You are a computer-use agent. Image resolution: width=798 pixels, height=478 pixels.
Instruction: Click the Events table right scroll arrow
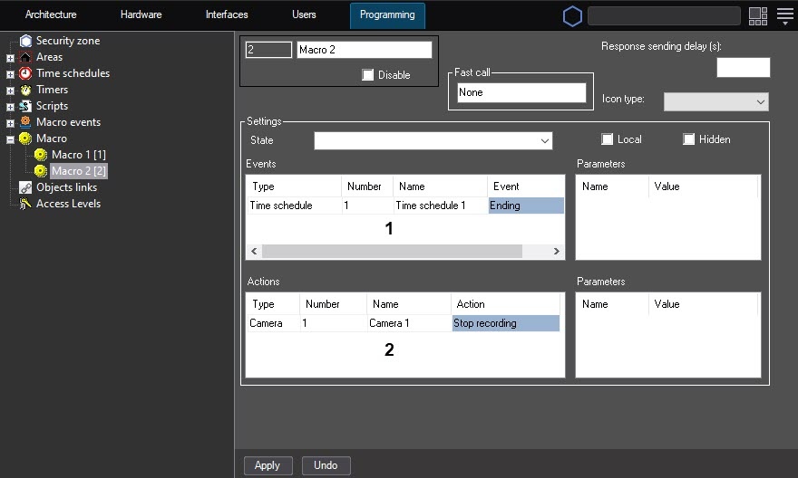(x=556, y=251)
